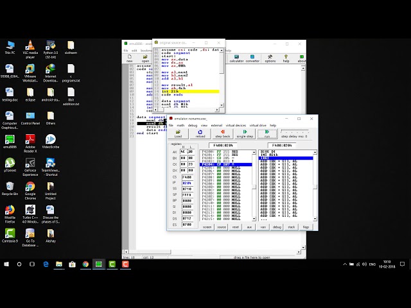Image resolution: width=411 pixels, height=308 pixels.
Task: Click the SP register field
Action: tap(187, 195)
